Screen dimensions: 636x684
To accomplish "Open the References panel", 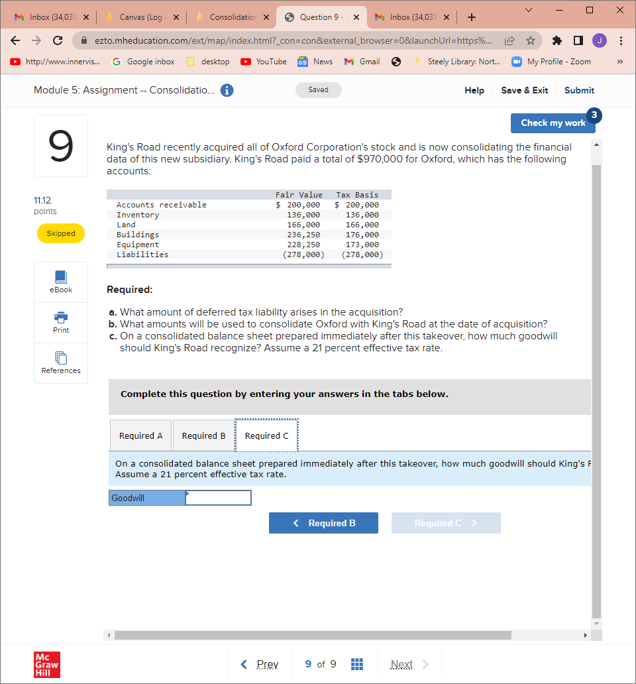I will (60, 363).
